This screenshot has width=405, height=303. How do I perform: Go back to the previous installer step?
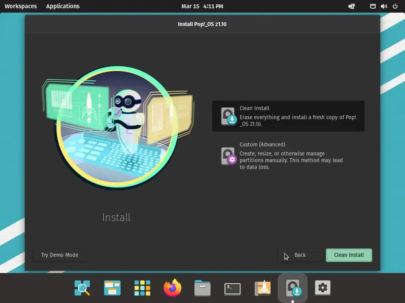[300, 255]
